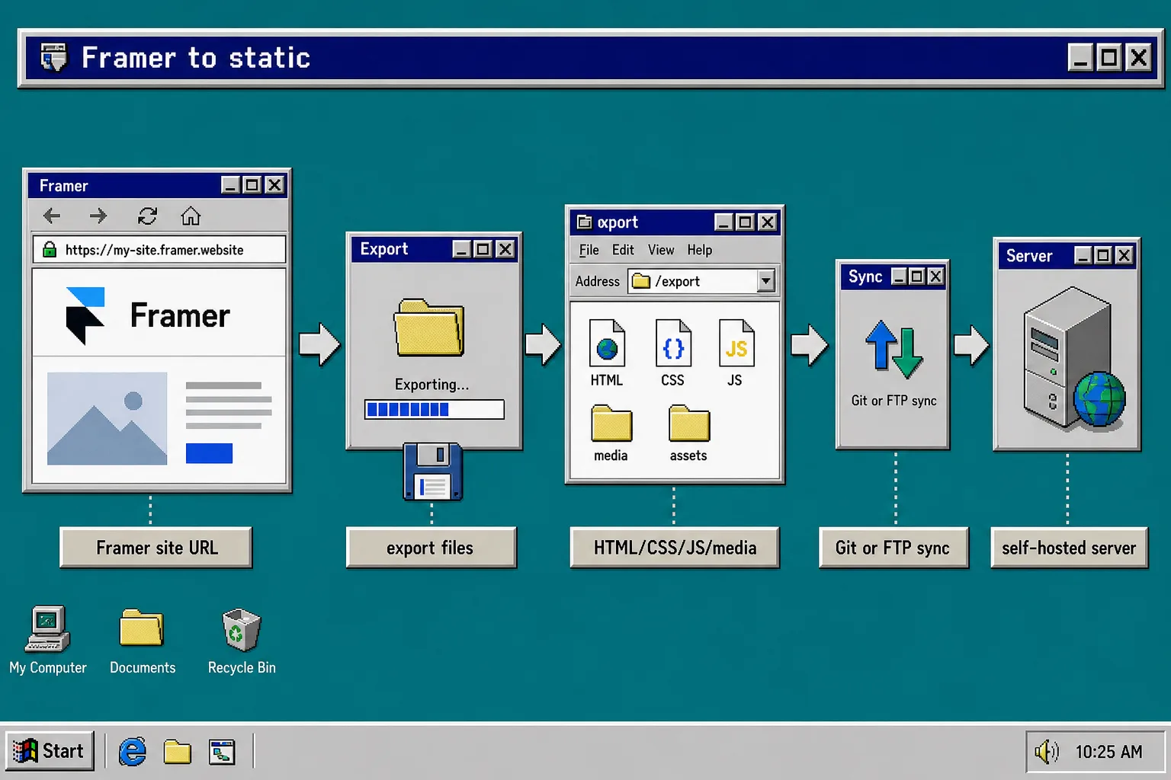Screen dimensions: 1171x780
Task: Go forward in the Framer browser
Action: 98,216
